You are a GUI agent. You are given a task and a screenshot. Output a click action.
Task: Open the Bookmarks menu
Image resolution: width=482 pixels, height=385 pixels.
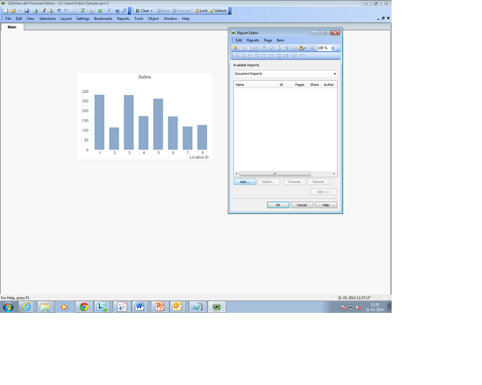click(103, 19)
